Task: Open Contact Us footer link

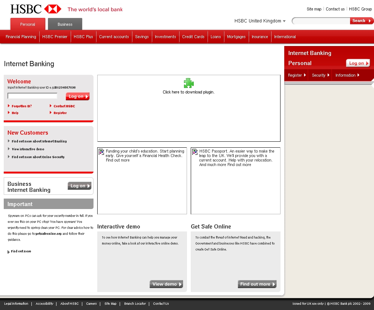Action: pyautogui.click(x=161, y=304)
